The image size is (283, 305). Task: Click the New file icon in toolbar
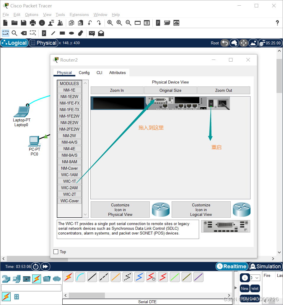tap(5, 23)
